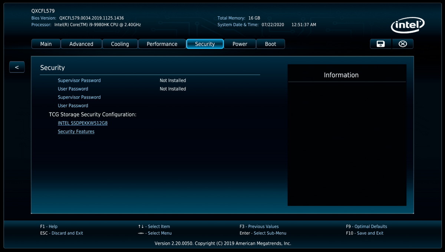Screen dimensions: 445x252
Task: Click the exit X circle icon
Action: [403, 44]
